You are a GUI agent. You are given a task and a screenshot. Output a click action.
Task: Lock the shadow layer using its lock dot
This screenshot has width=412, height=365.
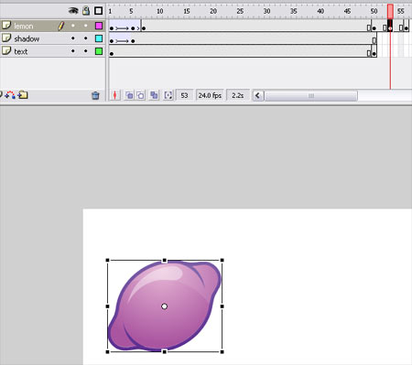tap(86, 38)
